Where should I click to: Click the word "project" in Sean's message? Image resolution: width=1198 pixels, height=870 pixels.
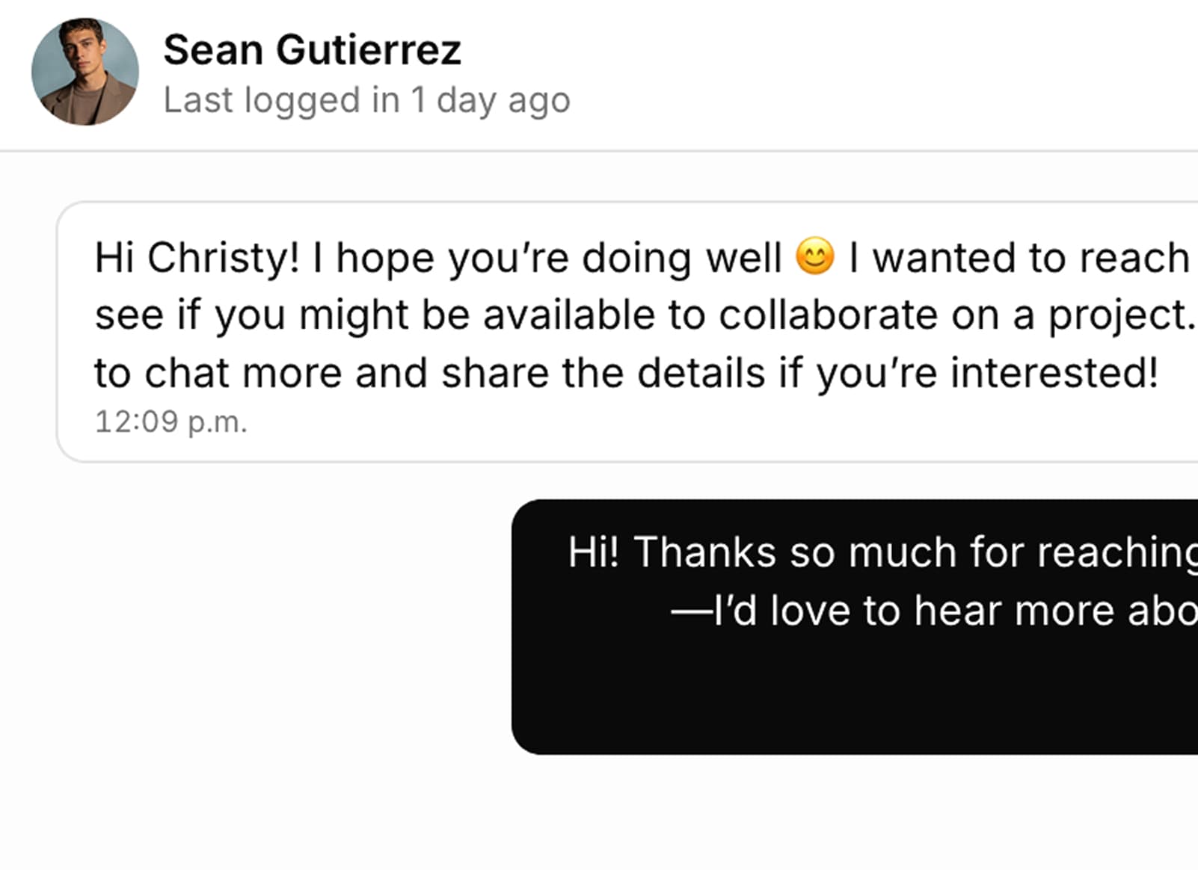1116,315
